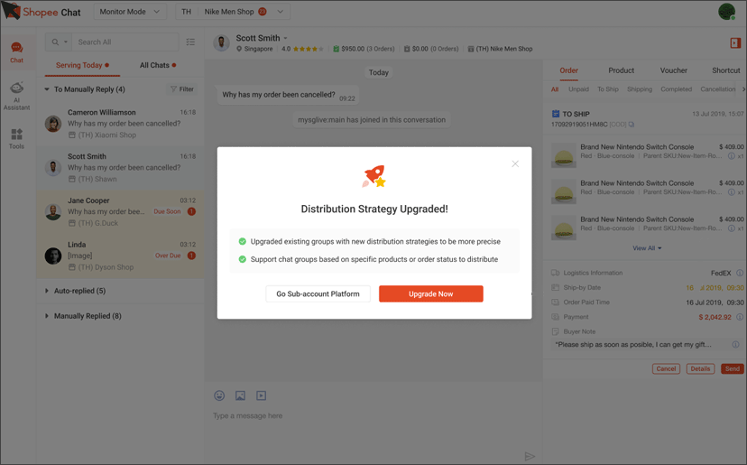Expand View All order items

pos(647,248)
